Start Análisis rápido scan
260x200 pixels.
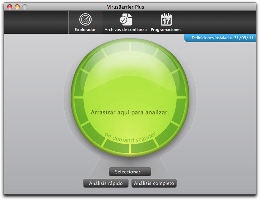(x=106, y=183)
